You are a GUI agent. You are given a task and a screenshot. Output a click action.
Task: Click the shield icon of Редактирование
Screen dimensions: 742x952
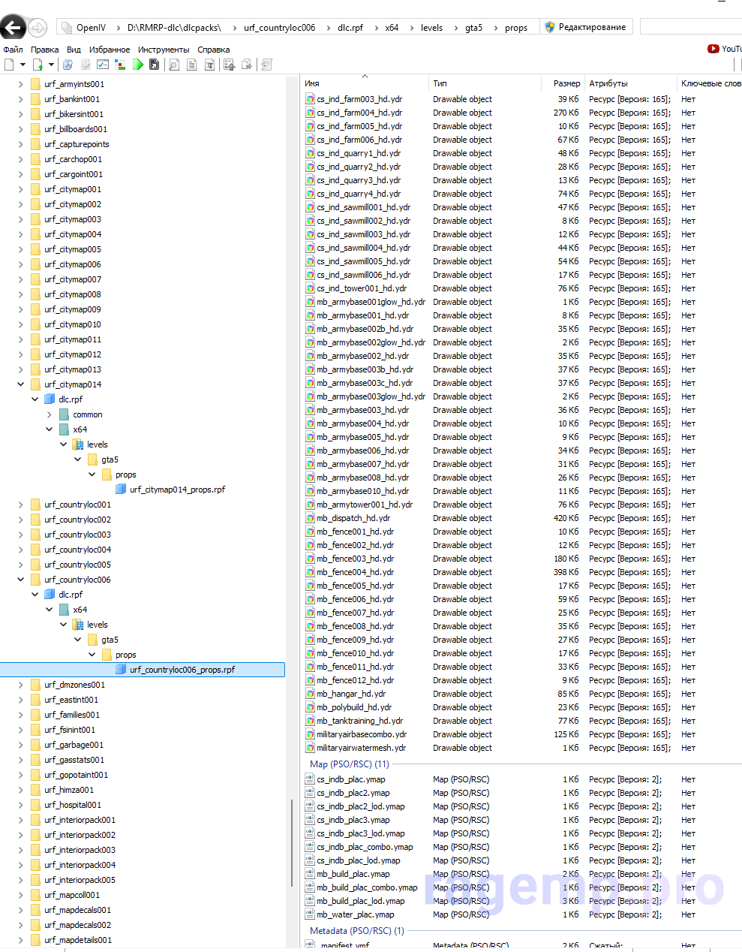click(x=550, y=27)
